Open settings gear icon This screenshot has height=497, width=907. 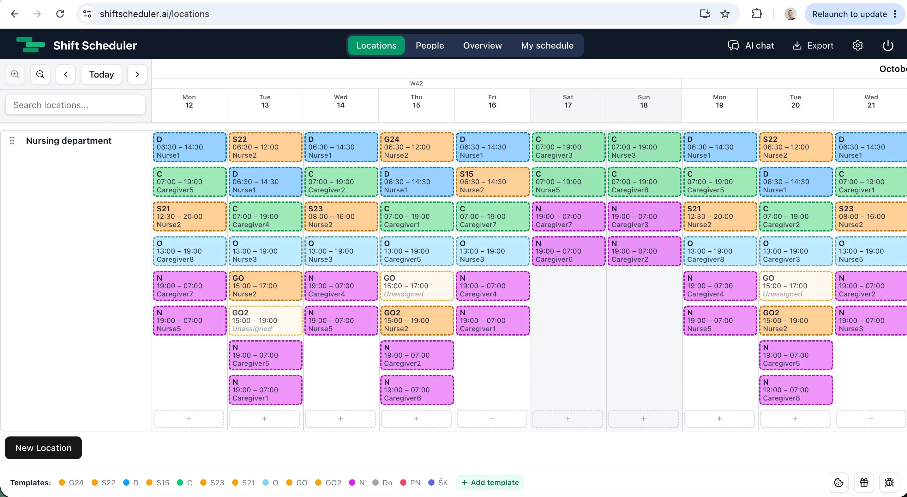click(x=857, y=45)
